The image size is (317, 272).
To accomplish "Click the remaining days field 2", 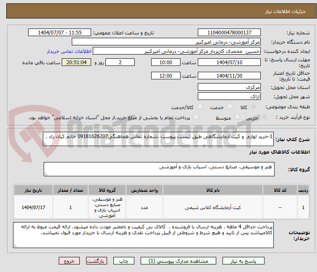I will (x=120, y=62).
